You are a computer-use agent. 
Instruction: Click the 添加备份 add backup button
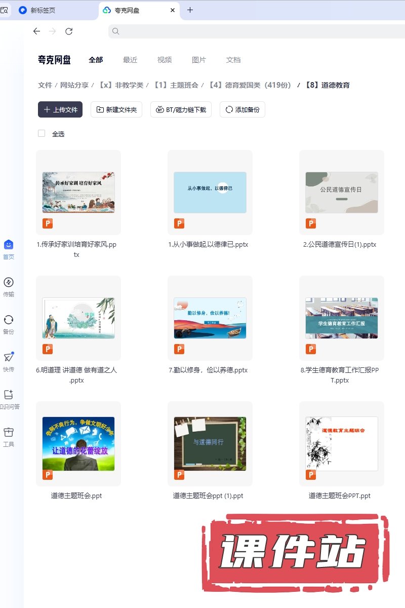point(242,109)
